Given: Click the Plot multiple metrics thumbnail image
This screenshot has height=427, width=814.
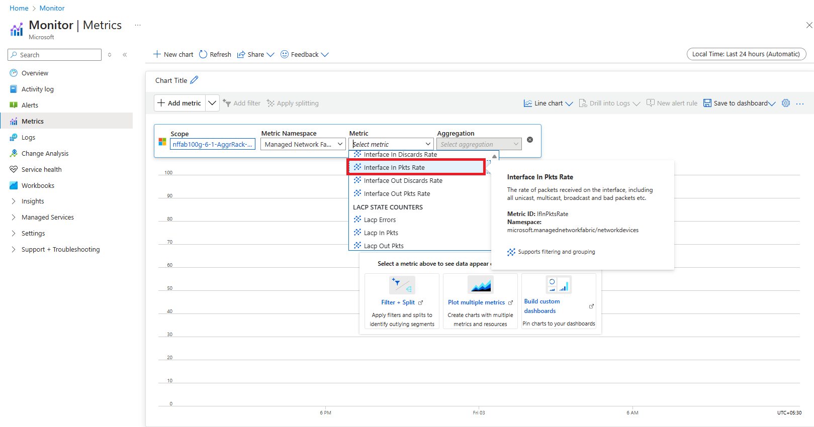Looking at the screenshot, I should tap(481, 284).
